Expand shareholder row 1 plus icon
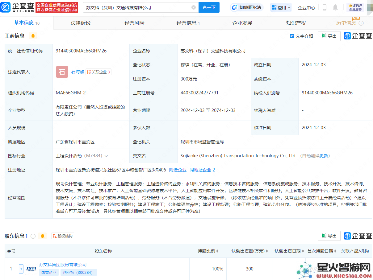 (21, 269)
